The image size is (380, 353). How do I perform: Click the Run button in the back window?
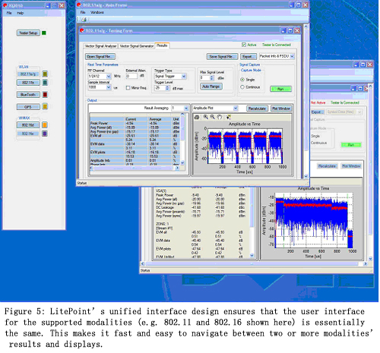(351, 145)
